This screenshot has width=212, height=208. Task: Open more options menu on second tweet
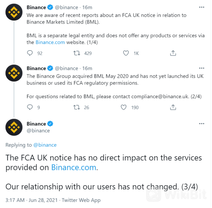pyautogui.click(x=202, y=68)
